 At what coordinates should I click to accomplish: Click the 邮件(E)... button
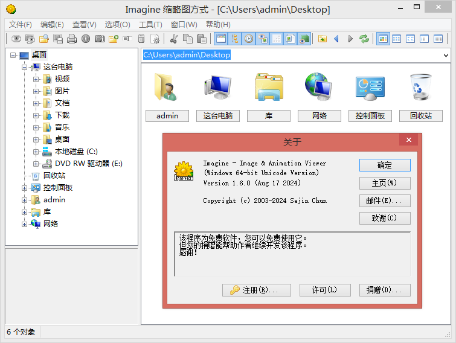pyautogui.click(x=385, y=200)
